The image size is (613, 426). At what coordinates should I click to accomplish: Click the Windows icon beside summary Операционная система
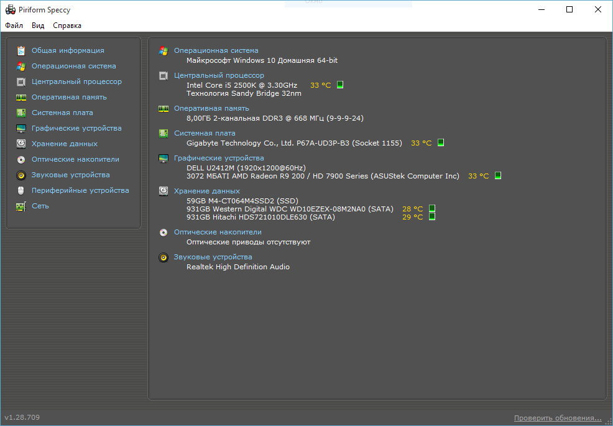[164, 51]
